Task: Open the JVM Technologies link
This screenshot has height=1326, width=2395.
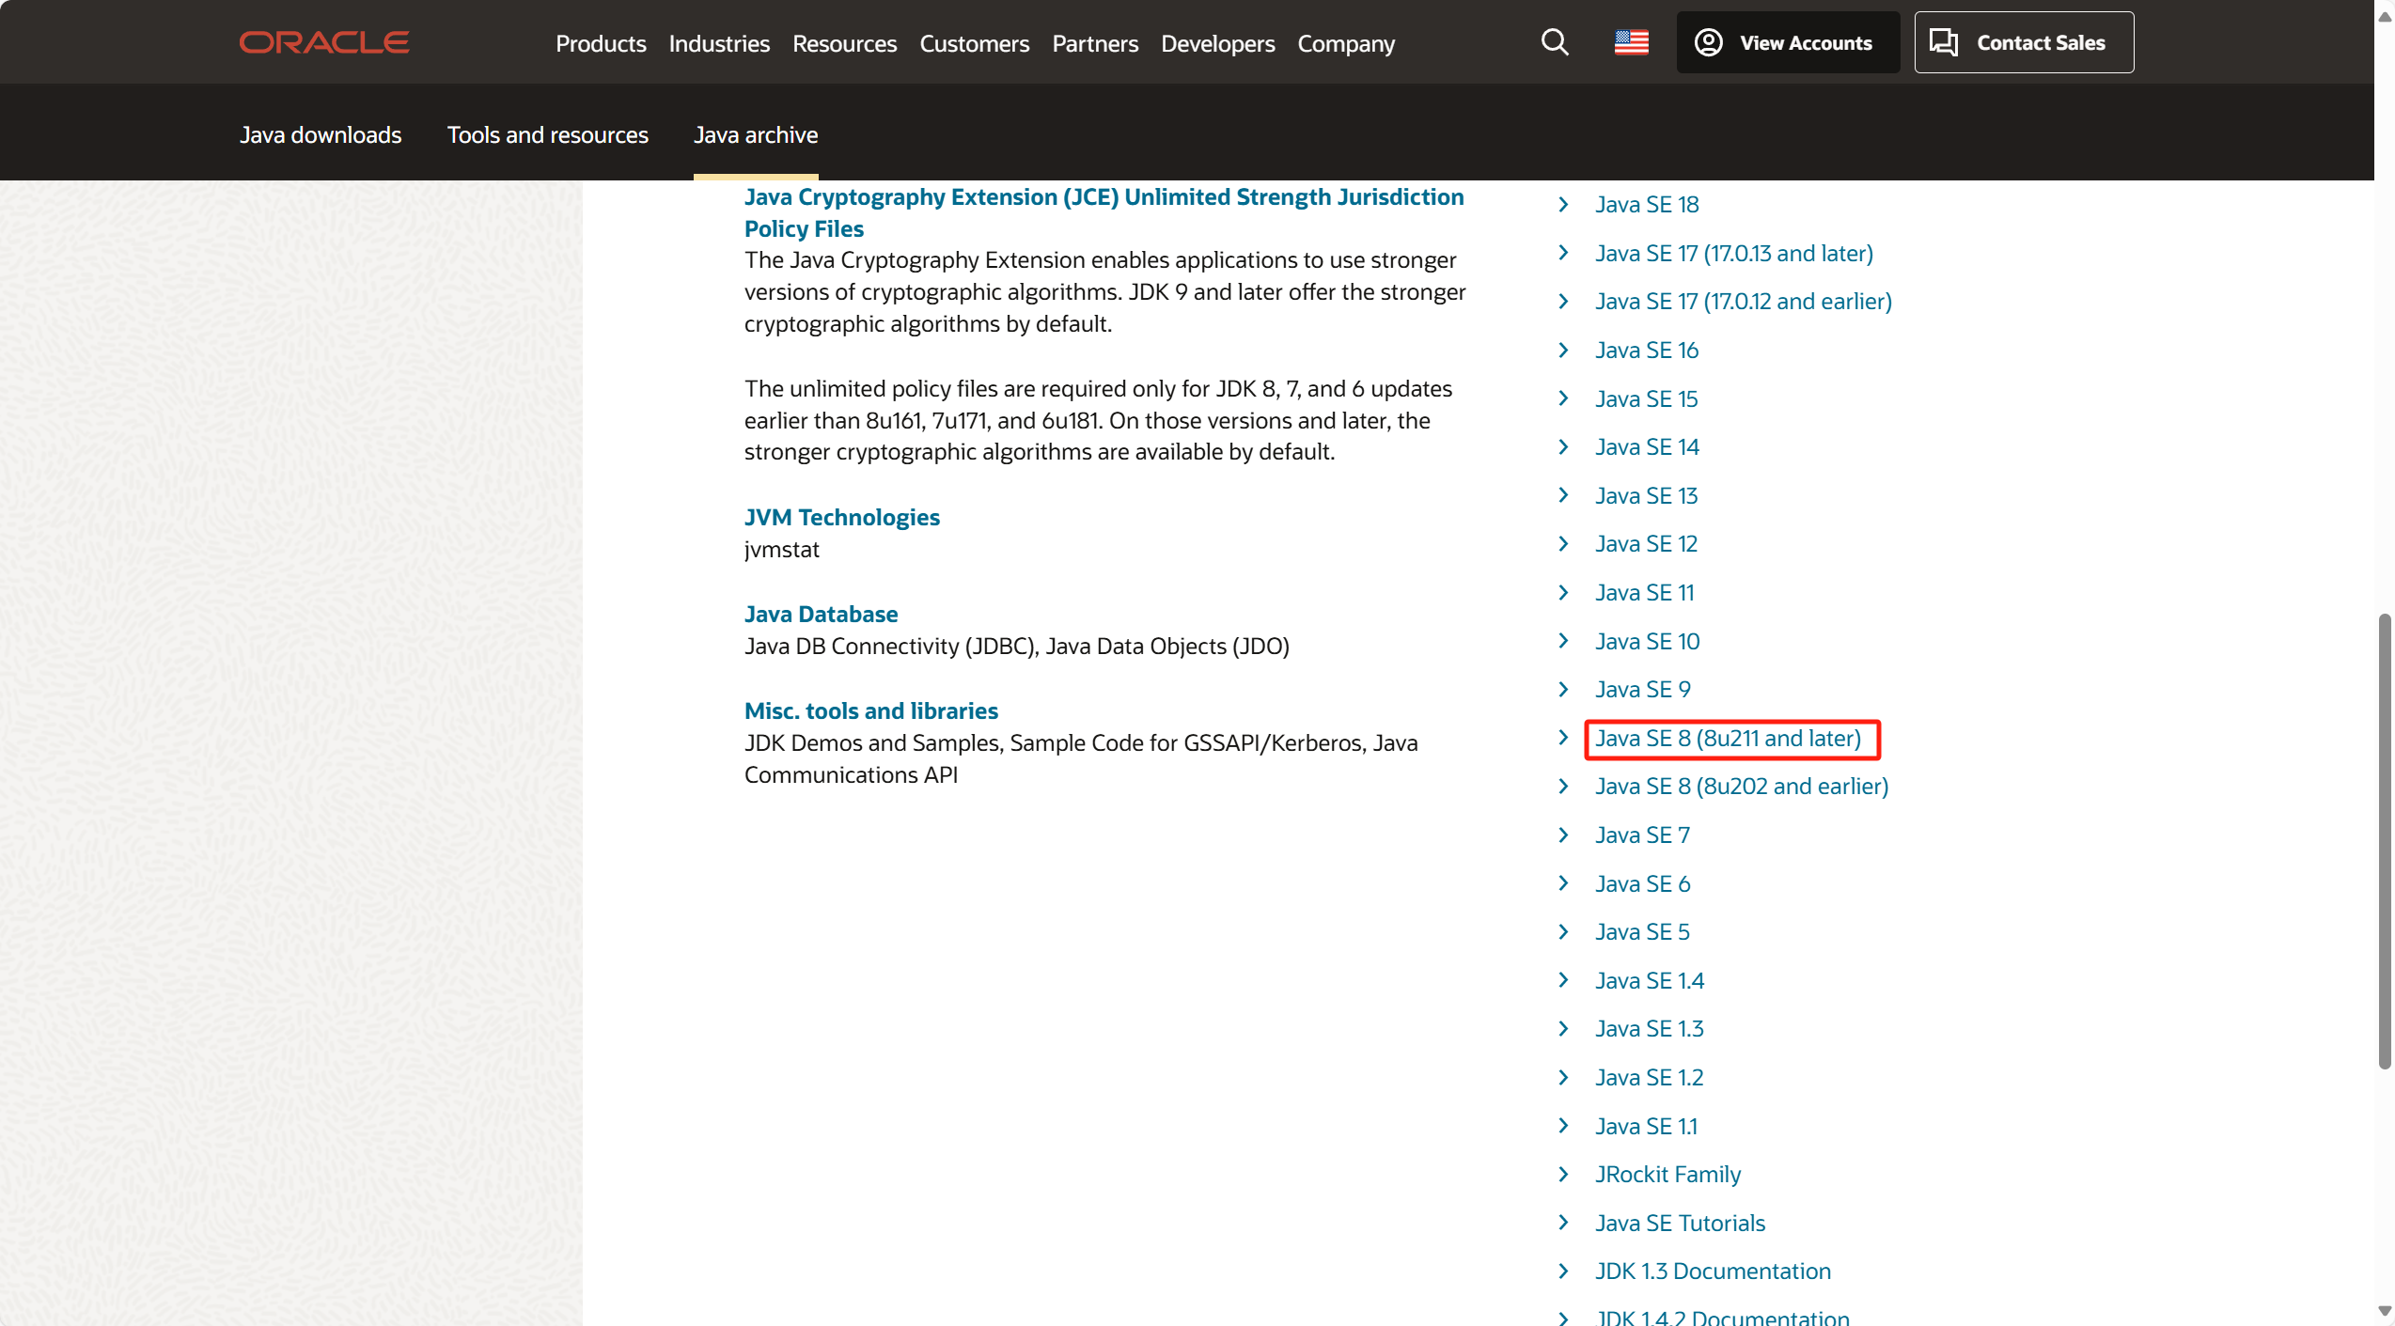Action: (x=841, y=517)
